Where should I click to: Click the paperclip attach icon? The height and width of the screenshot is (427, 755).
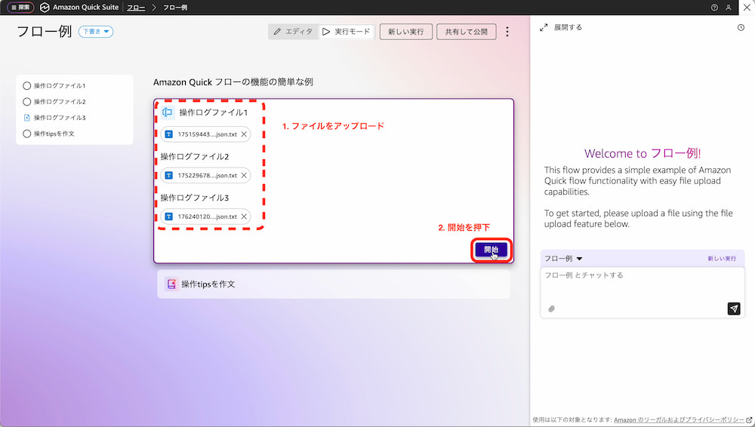pos(552,309)
